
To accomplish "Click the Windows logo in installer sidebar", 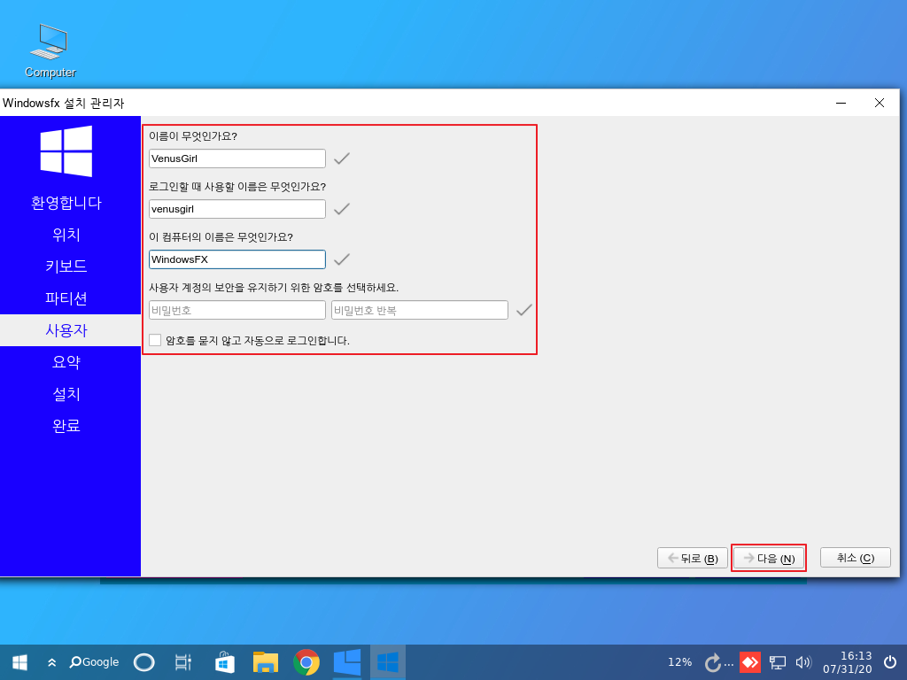I will point(66,151).
